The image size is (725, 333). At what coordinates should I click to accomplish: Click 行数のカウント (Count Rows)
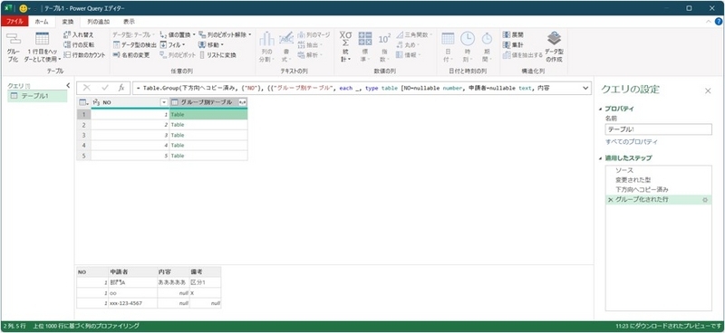pyautogui.click(x=84, y=55)
